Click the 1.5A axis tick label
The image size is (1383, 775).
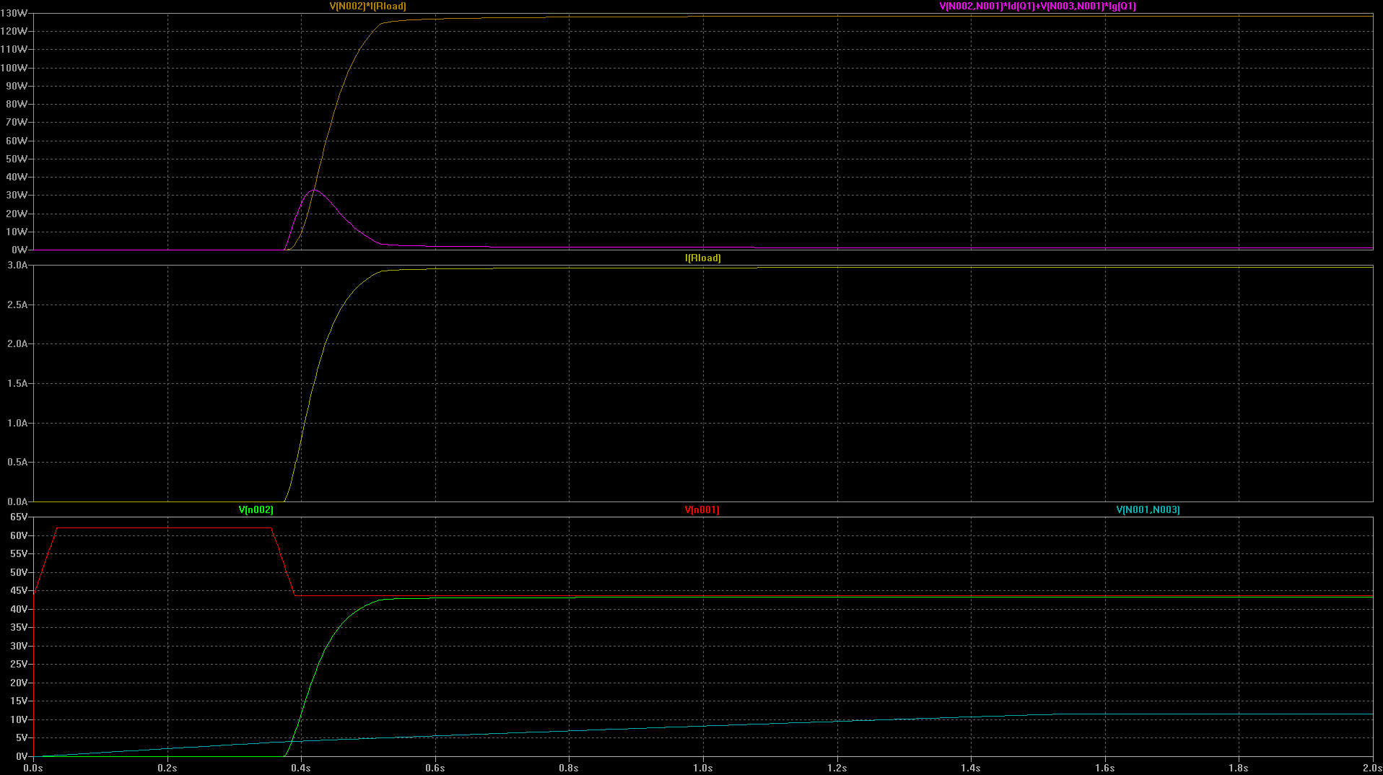click(17, 383)
